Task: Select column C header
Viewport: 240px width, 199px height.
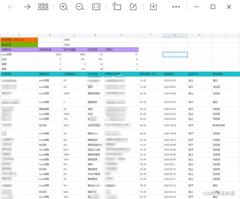Action: pos(75,35)
